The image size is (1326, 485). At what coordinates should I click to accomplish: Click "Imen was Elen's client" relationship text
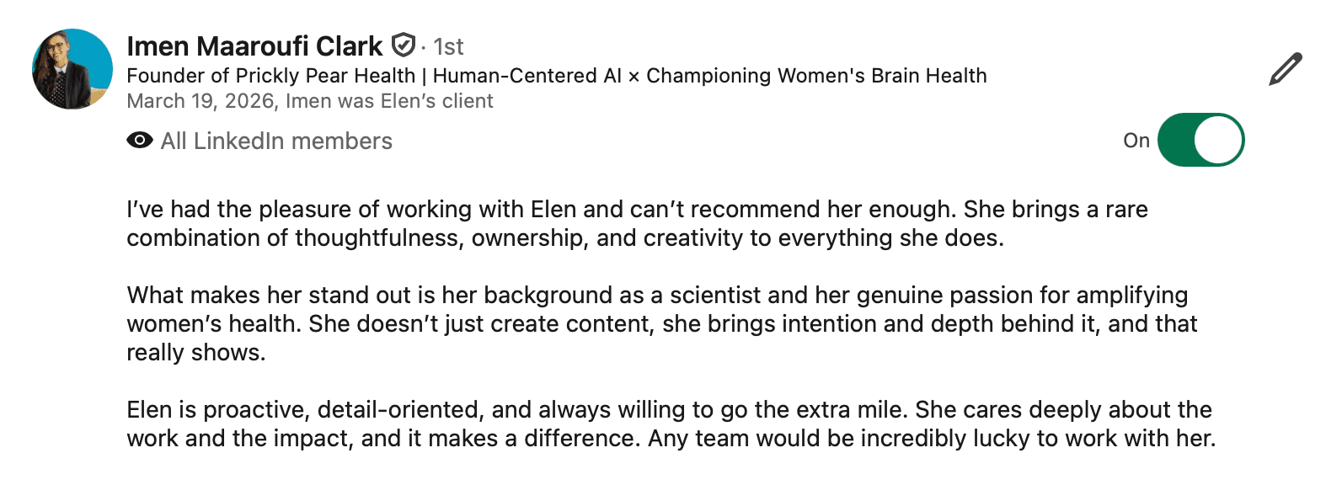[389, 101]
